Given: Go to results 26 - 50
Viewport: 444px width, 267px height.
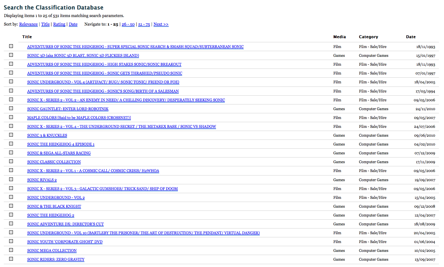Looking at the screenshot, I should point(128,24).
